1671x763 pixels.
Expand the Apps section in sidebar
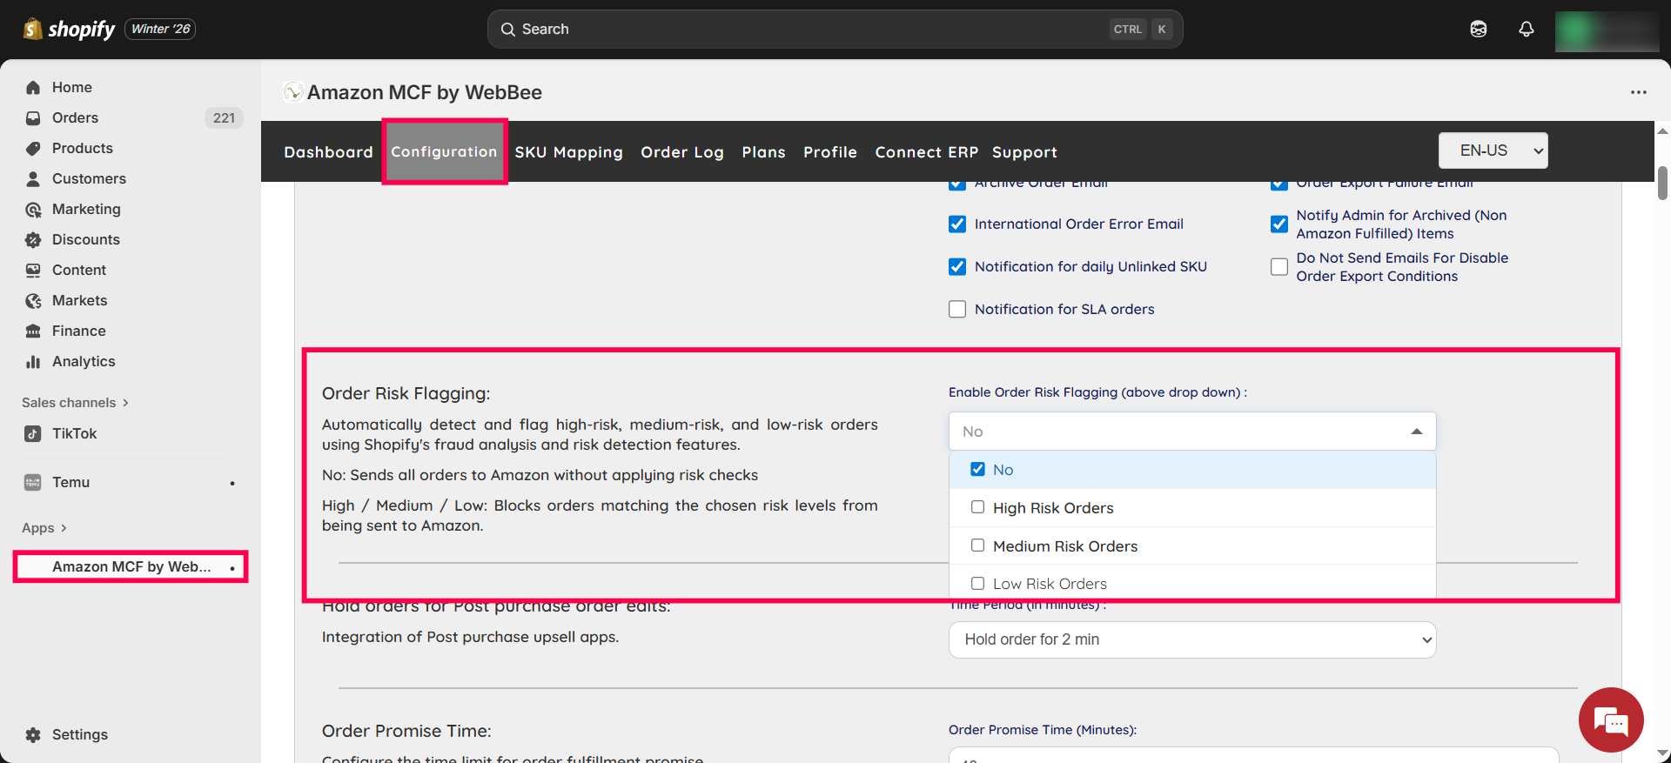click(44, 528)
